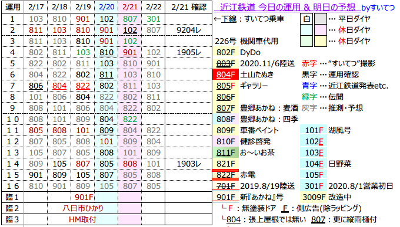
Task: Select the 2/22 column header
Action: [154, 7]
